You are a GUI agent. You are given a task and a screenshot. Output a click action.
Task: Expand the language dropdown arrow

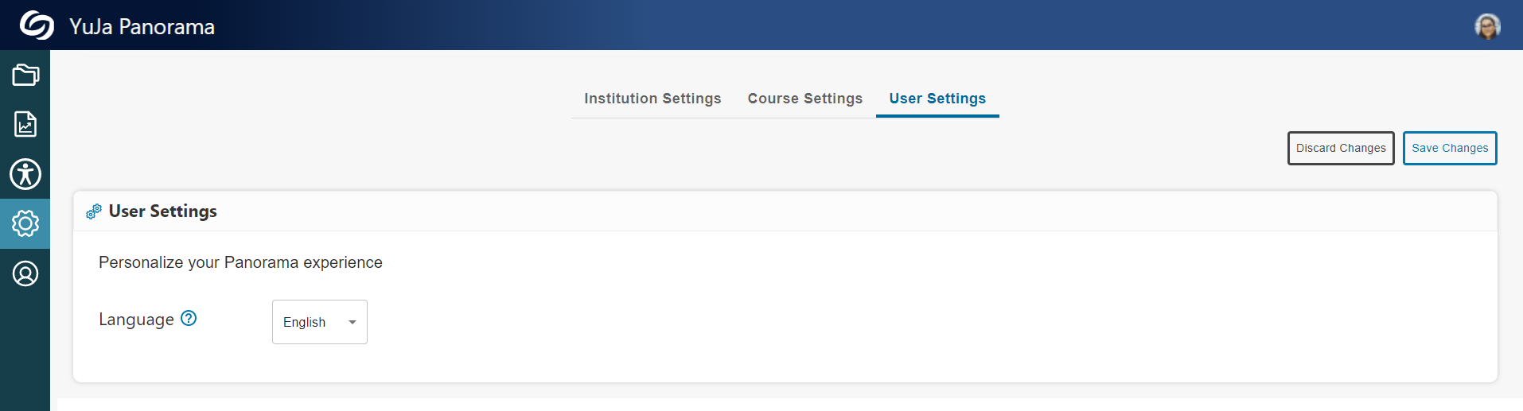tap(353, 322)
